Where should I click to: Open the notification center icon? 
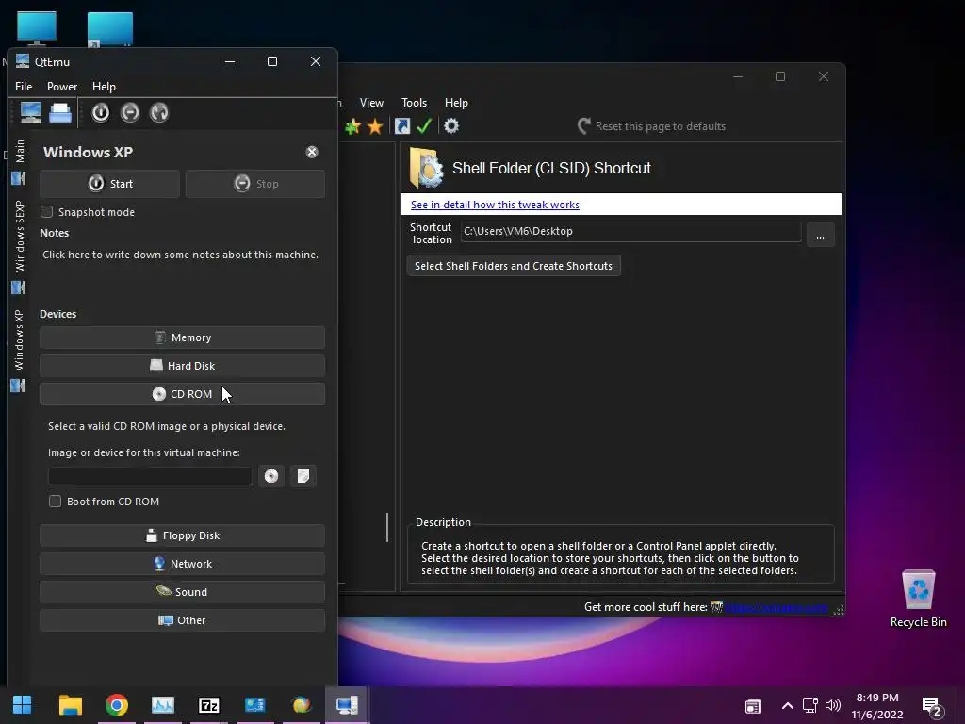point(932,707)
